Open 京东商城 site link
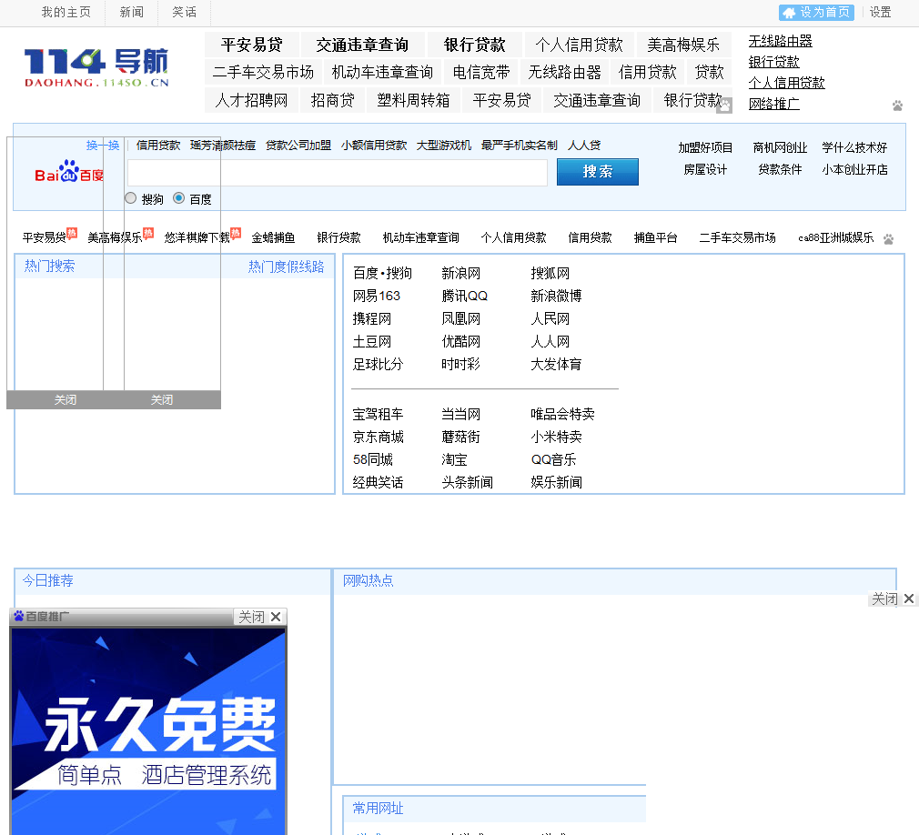The width and height of the screenshot is (919, 835). 378,438
